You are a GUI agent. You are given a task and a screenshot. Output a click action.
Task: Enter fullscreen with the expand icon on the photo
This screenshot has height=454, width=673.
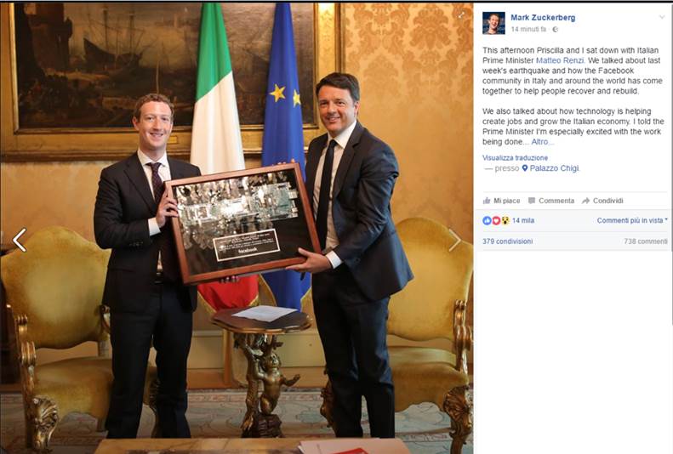pyautogui.click(x=461, y=15)
